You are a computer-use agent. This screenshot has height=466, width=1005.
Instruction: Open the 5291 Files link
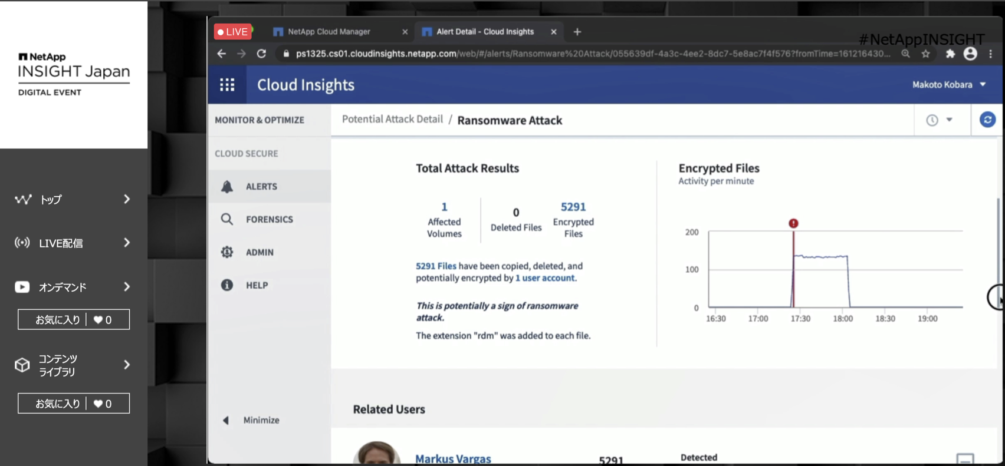pos(436,266)
